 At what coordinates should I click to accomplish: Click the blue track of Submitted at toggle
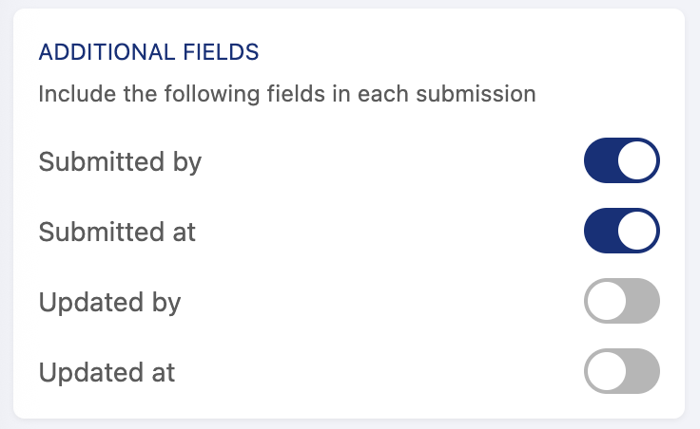[601, 233]
